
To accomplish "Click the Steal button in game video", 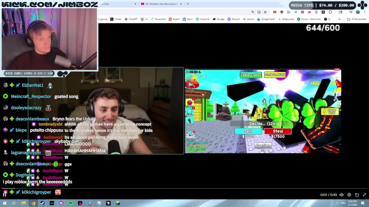I will coord(278,131).
